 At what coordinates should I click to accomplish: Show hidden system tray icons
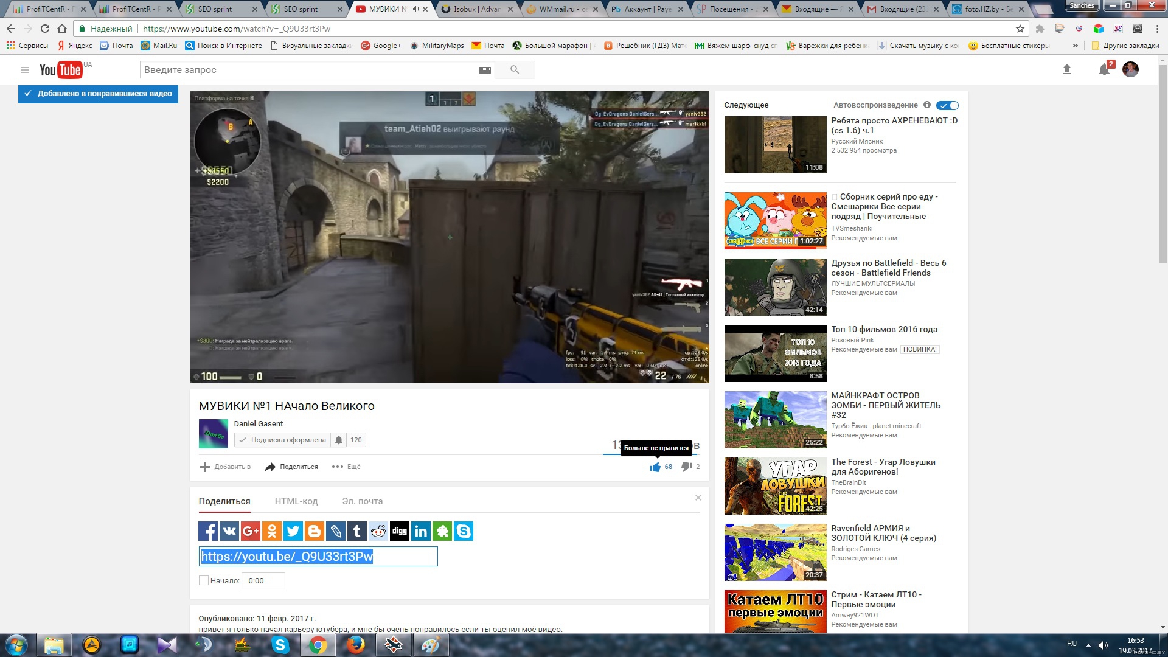click(x=1088, y=645)
